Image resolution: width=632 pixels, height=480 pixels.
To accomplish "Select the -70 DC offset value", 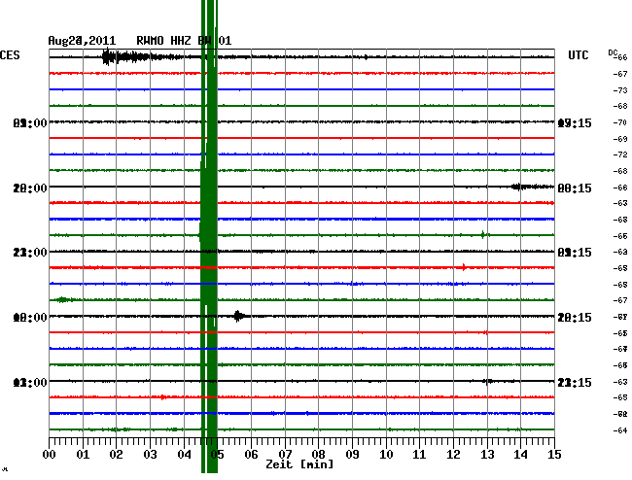I will (620, 122).
